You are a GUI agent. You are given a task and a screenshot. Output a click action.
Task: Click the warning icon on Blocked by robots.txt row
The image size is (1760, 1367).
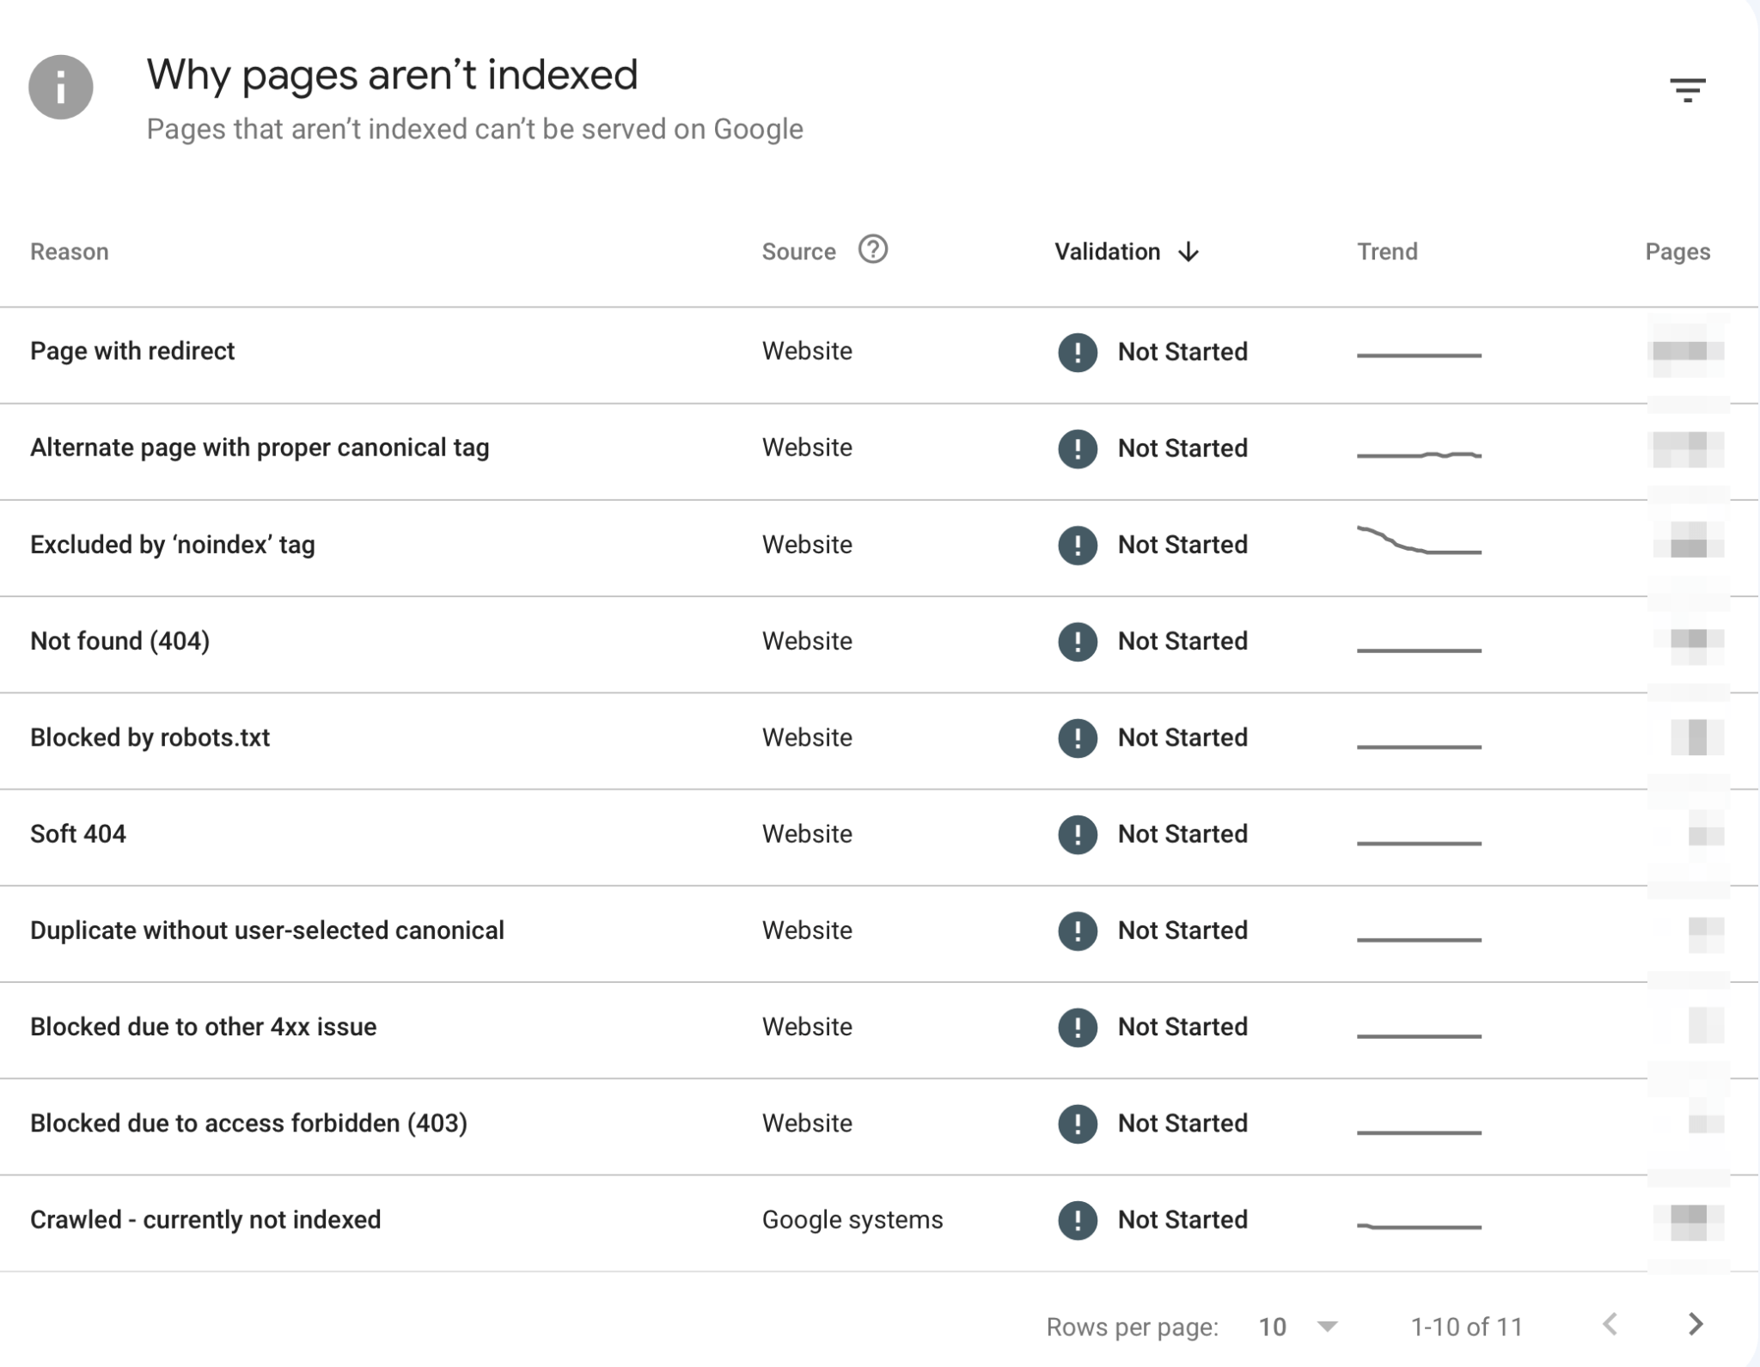[x=1077, y=738]
